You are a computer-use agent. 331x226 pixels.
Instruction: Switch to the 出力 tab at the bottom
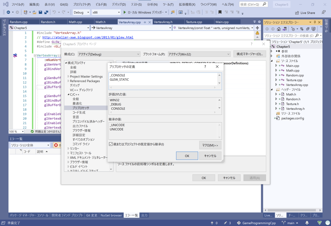tap(145, 215)
